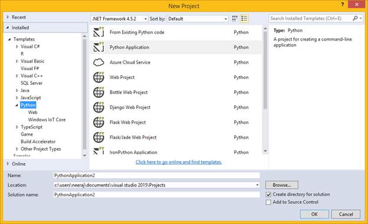Click the project Name input field
Viewport: 368px width, 224px height.
[156, 176]
